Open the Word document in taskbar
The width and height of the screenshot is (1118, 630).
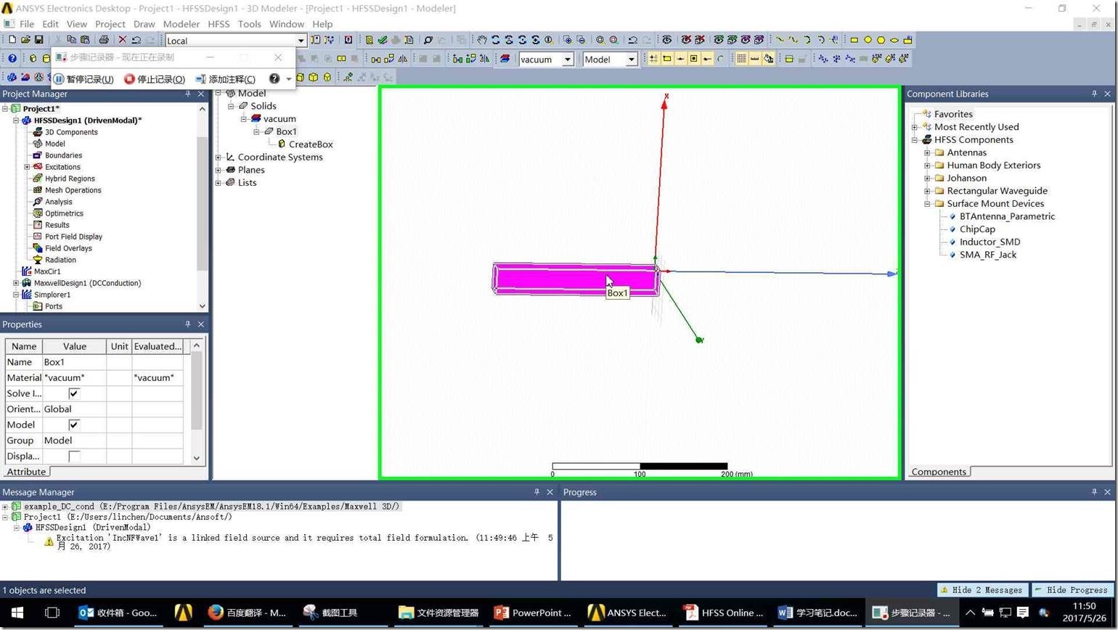817,613
